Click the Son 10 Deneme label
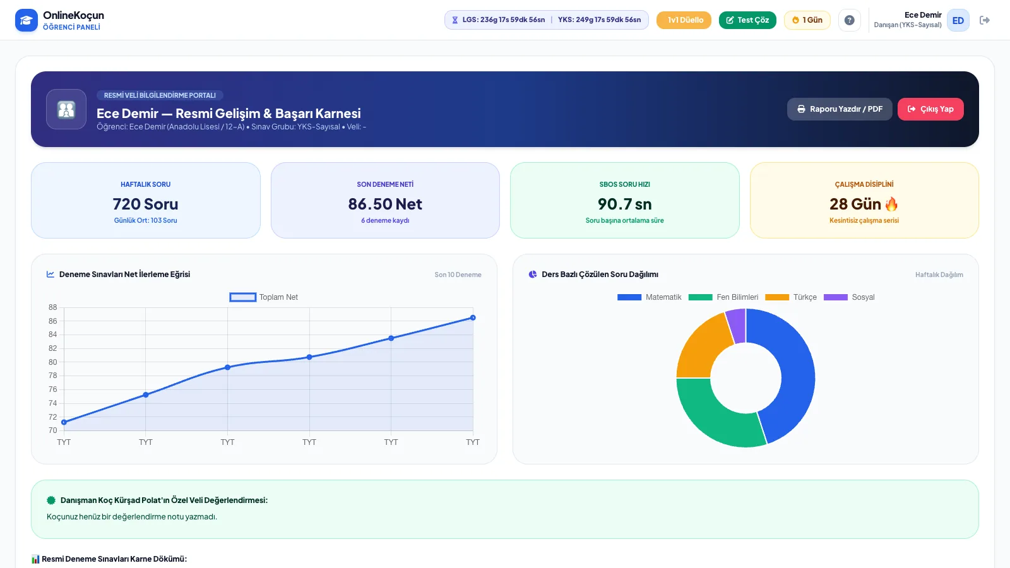The width and height of the screenshot is (1010, 568). click(458, 275)
